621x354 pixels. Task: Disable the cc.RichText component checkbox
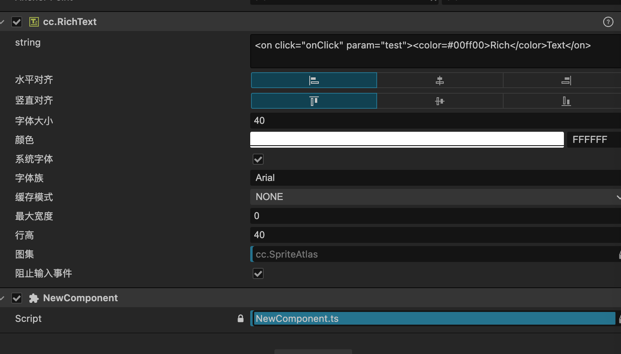coord(17,22)
